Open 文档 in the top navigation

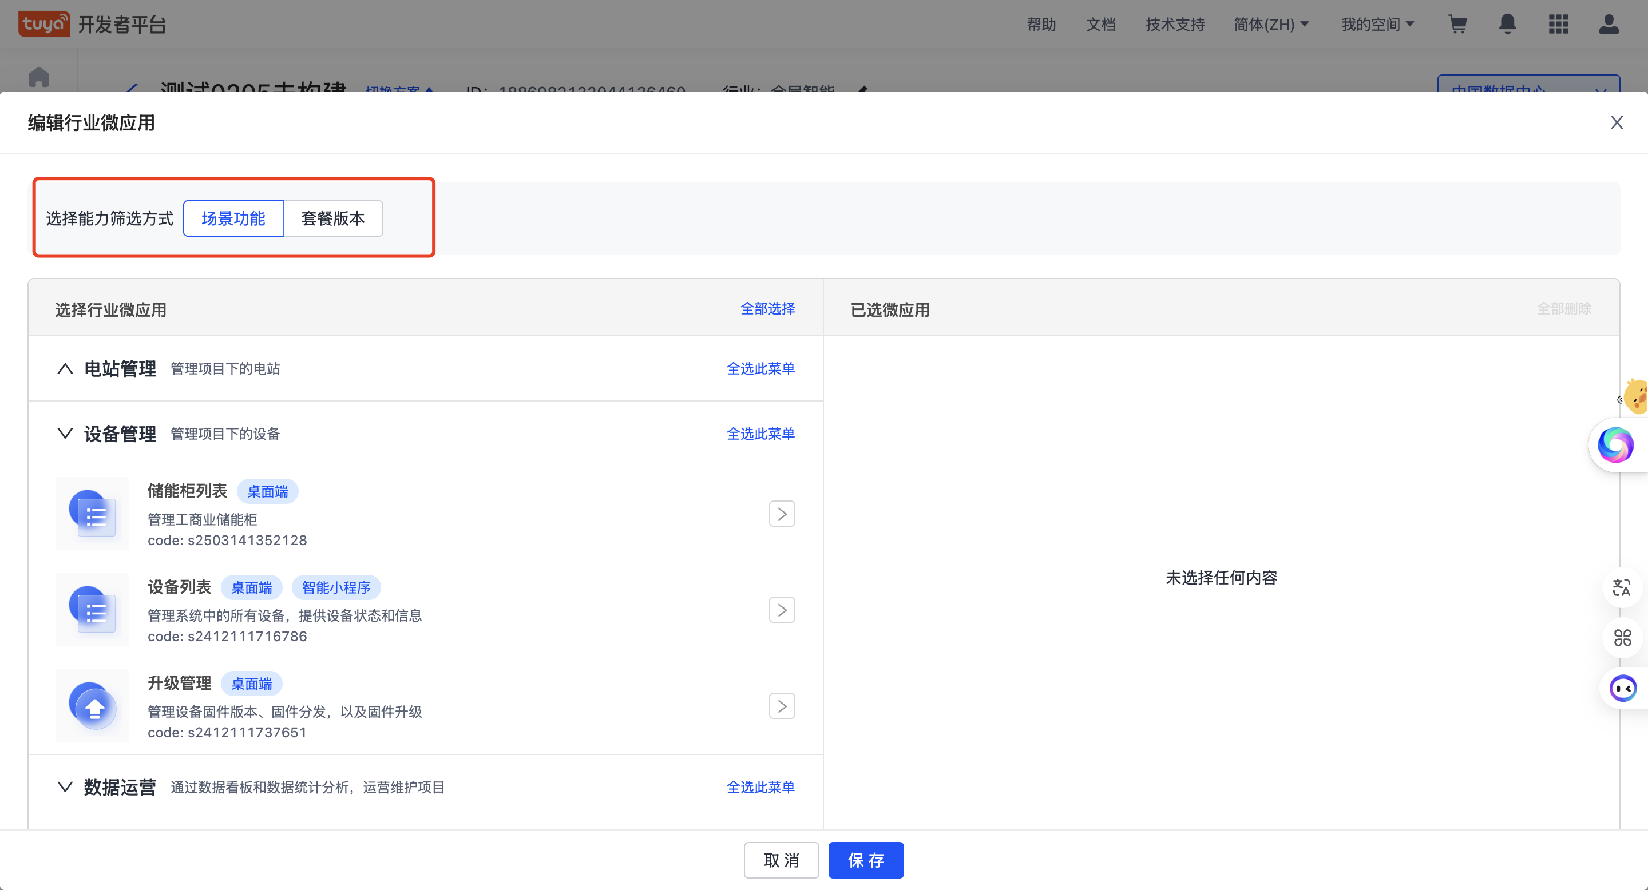click(x=1100, y=24)
